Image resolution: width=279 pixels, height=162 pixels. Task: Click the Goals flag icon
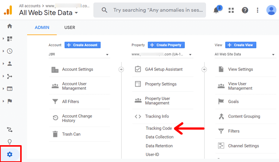point(221,101)
